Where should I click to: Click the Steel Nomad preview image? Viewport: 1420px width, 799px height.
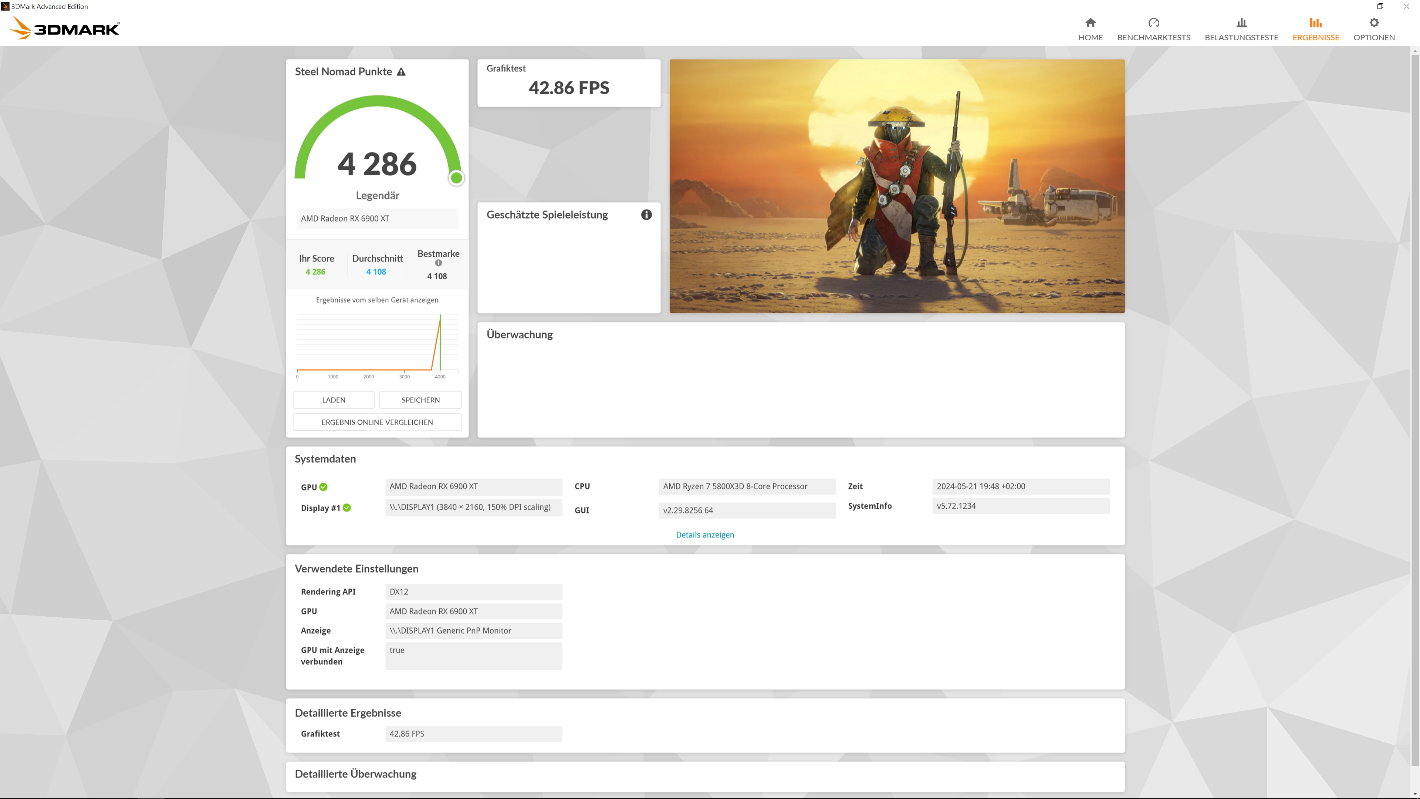pos(896,186)
